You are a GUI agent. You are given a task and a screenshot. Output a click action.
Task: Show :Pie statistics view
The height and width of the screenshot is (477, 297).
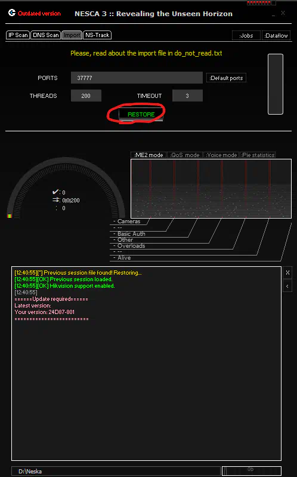258,155
